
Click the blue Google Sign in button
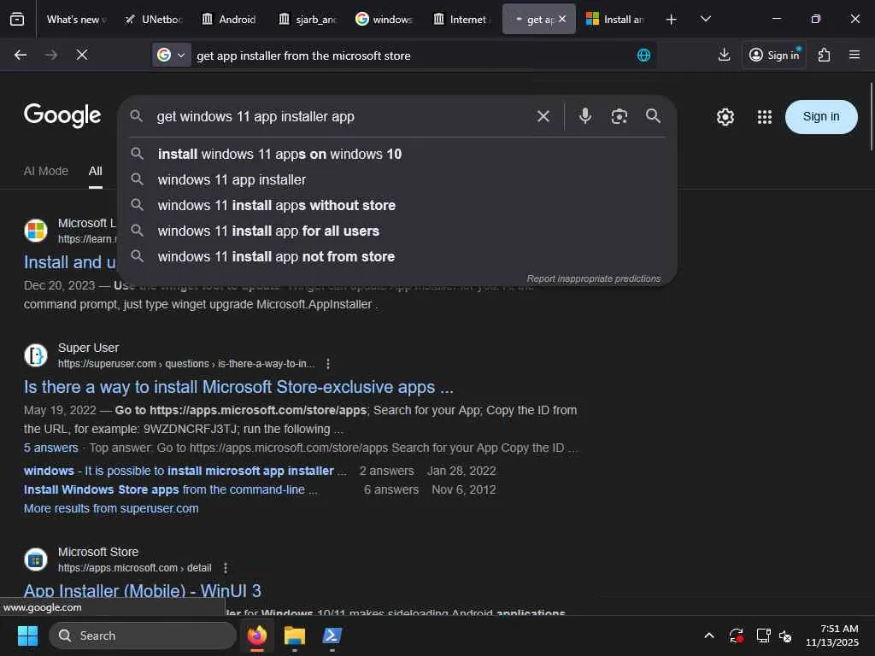point(821,116)
